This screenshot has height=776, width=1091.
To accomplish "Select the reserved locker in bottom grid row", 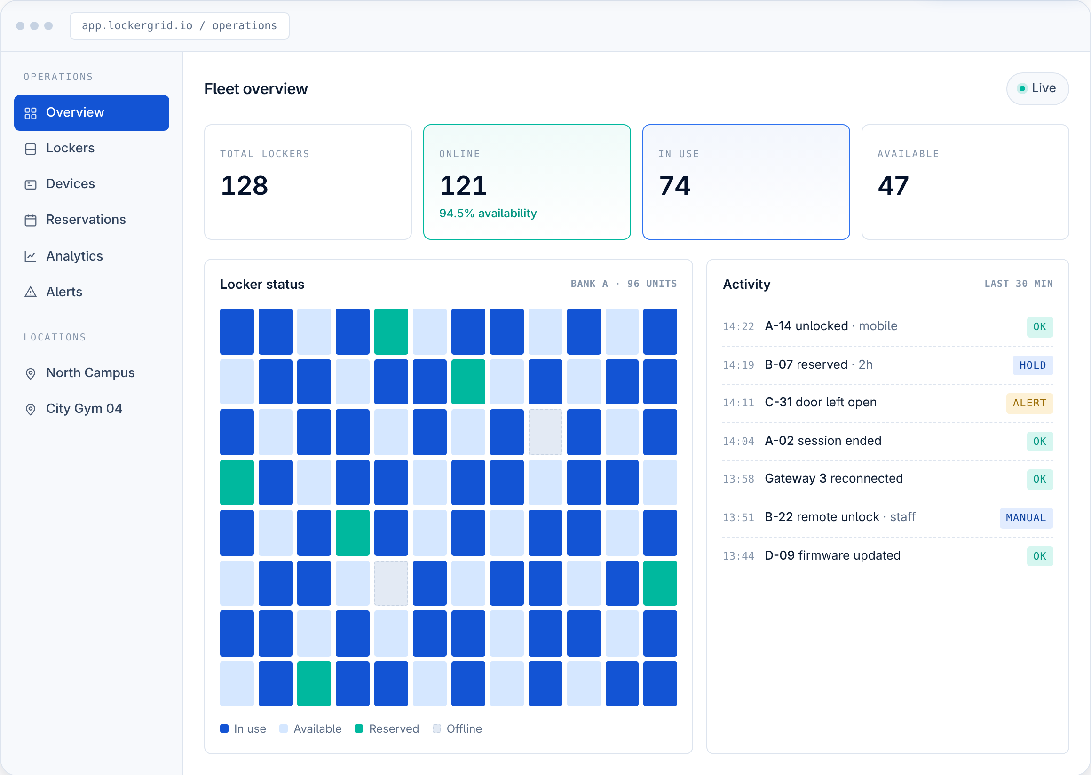I will point(314,684).
